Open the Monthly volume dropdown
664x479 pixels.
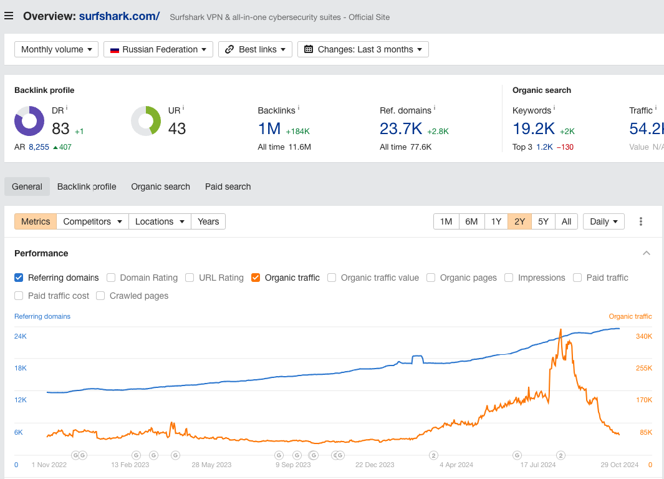click(x=56, y=49)
